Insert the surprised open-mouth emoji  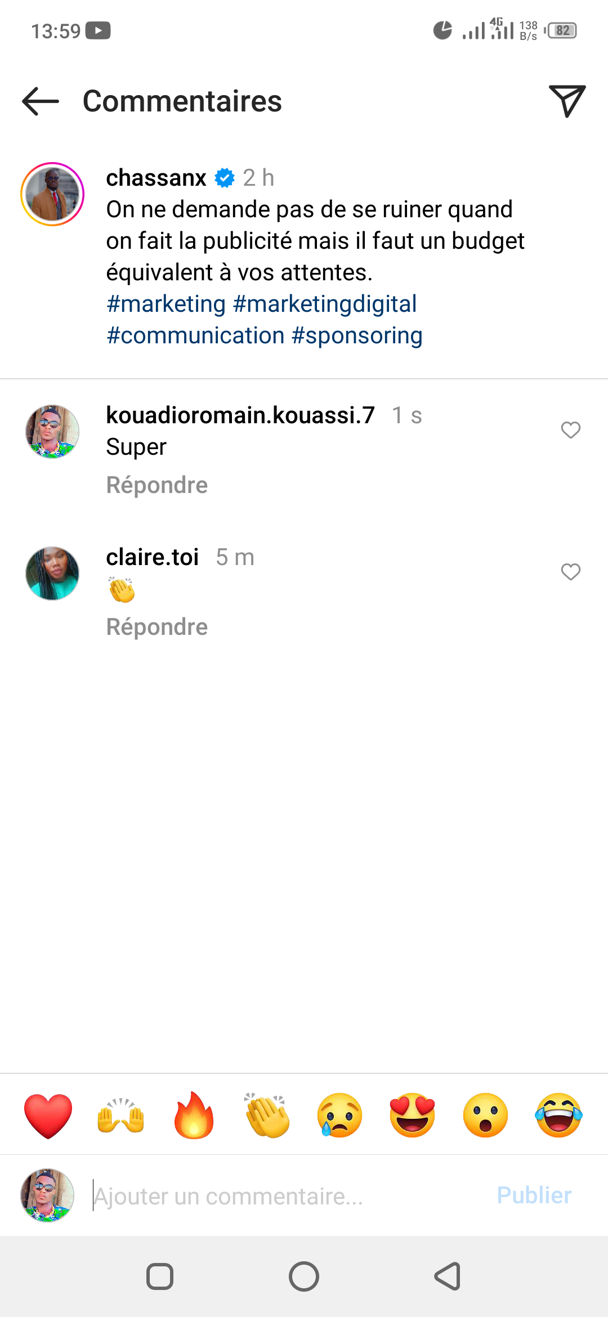485,1116
